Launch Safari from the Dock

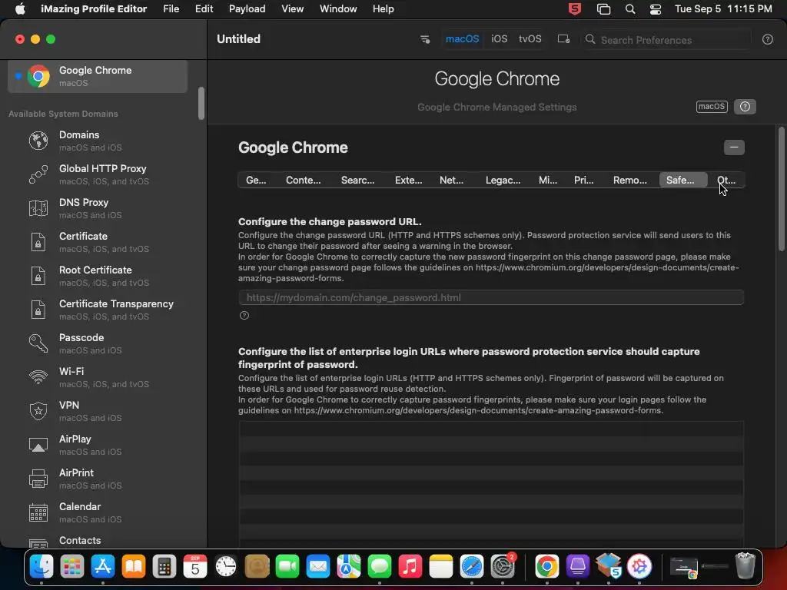[x=472, y=567]
